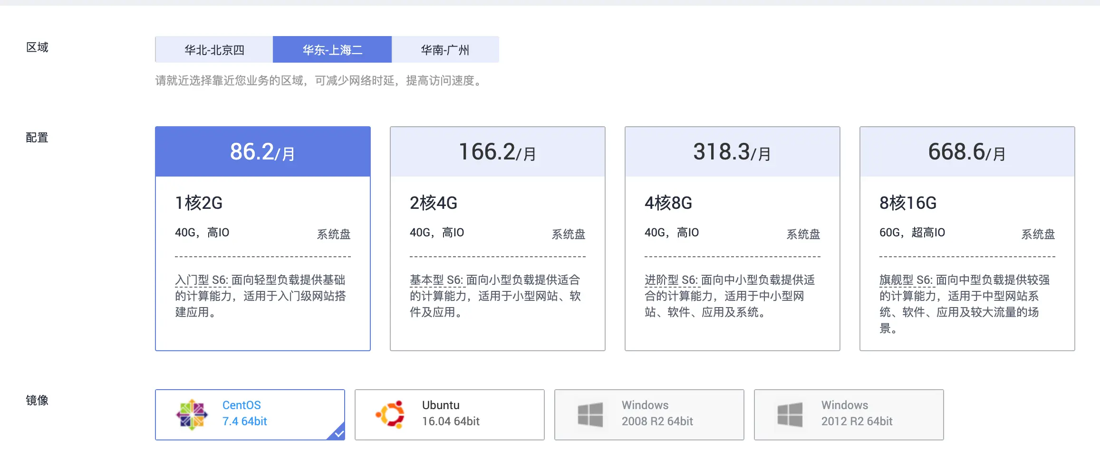Choose the 668.6/月 8核16G plan
This screenshot has height=467, width=1100.
[x=967, y=237]
